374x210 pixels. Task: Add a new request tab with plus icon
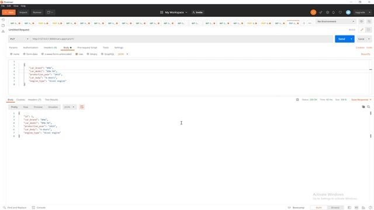304,23
